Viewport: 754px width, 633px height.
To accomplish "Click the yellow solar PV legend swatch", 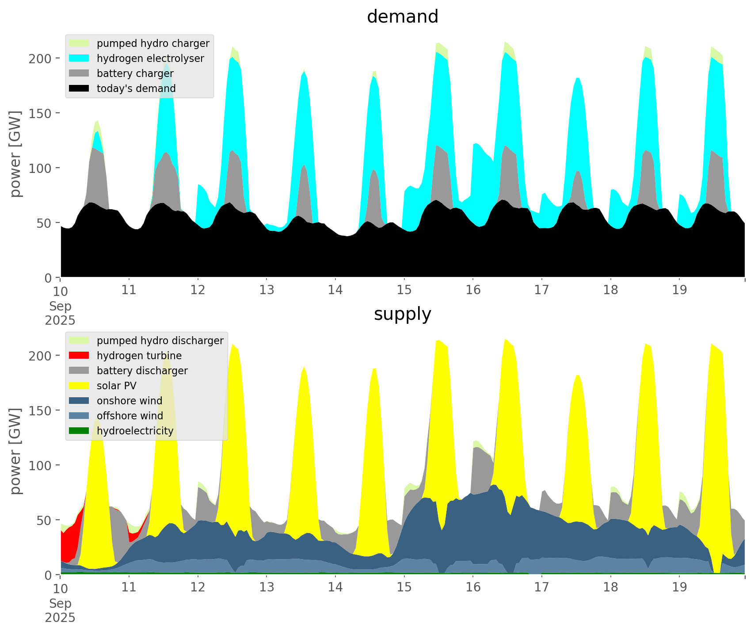I will [79, 386].
